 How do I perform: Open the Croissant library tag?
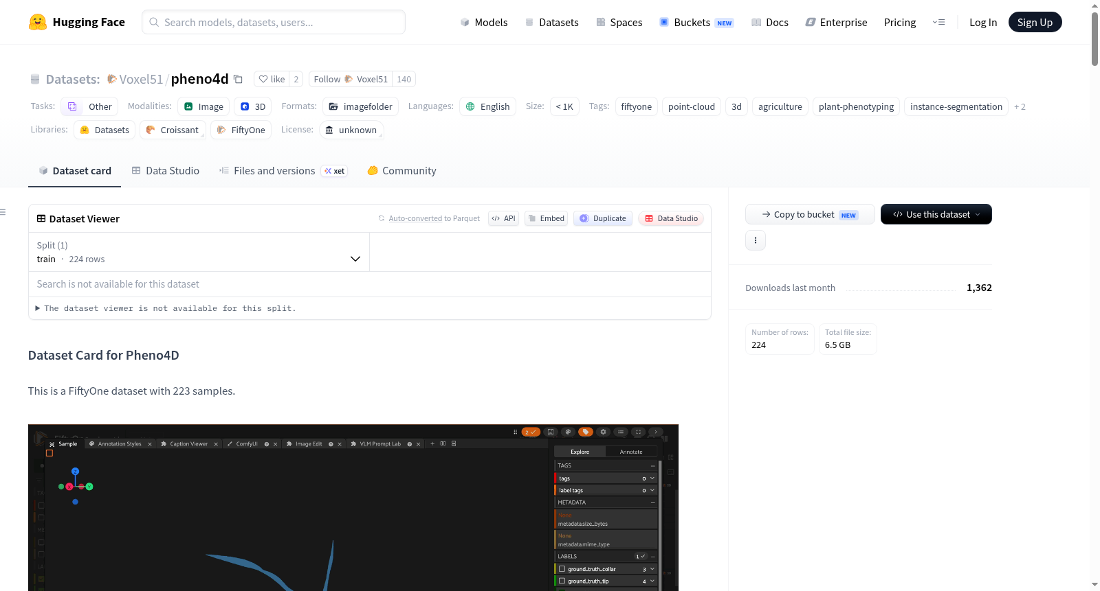coord(173,130)
